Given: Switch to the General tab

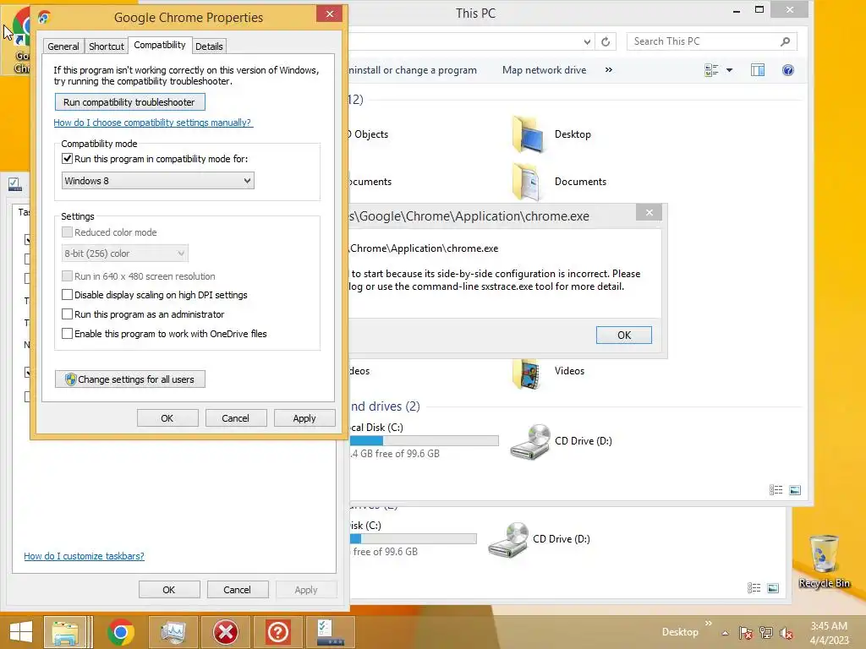Looking at the screenshot, I should pos(63,46).
